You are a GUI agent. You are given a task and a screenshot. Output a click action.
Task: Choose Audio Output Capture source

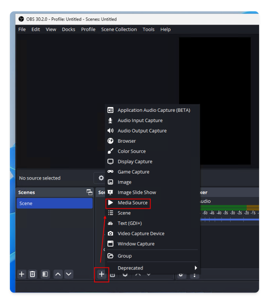coord(153,131)
